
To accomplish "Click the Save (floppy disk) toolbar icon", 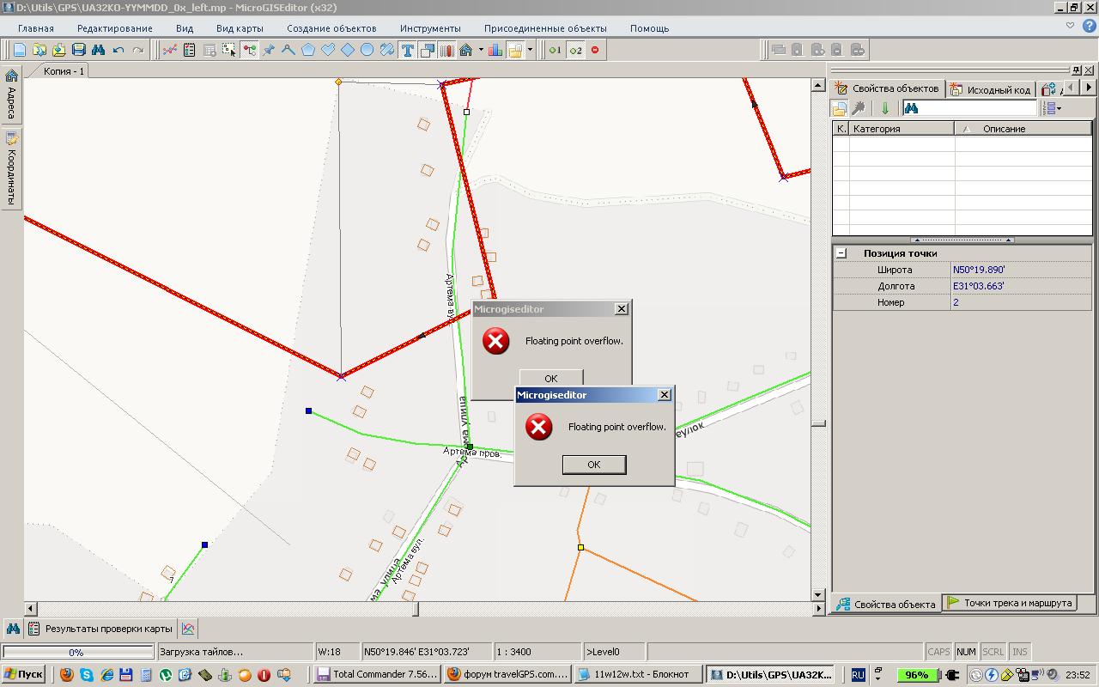I will pyautogui.click(x=79, y=50).
